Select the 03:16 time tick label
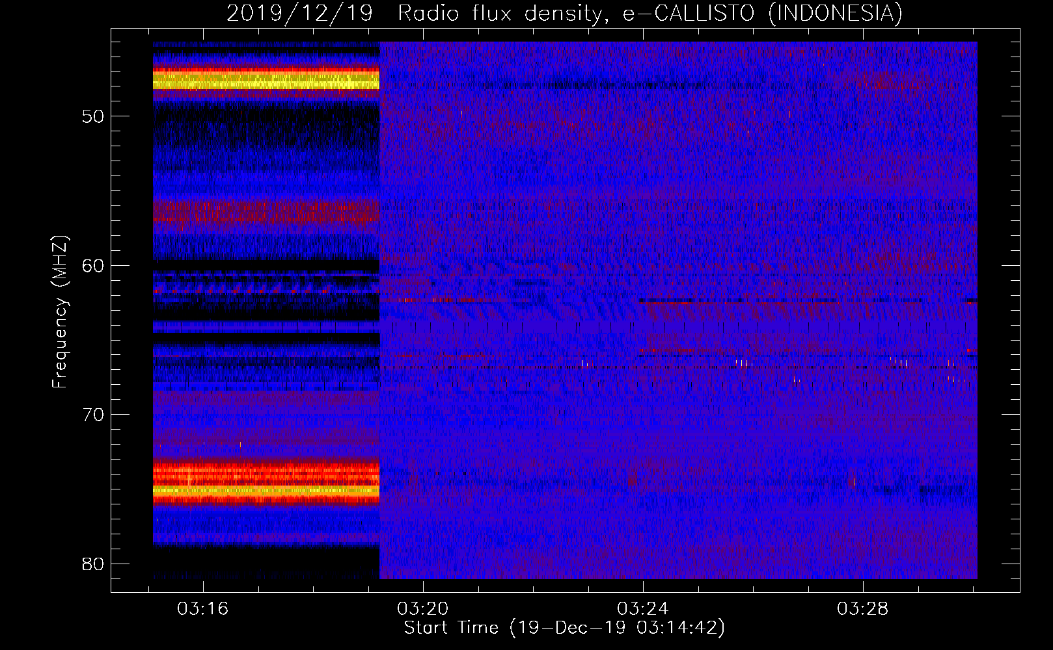The width and height of the screenshot is (1053, 650). click(203, 609)
